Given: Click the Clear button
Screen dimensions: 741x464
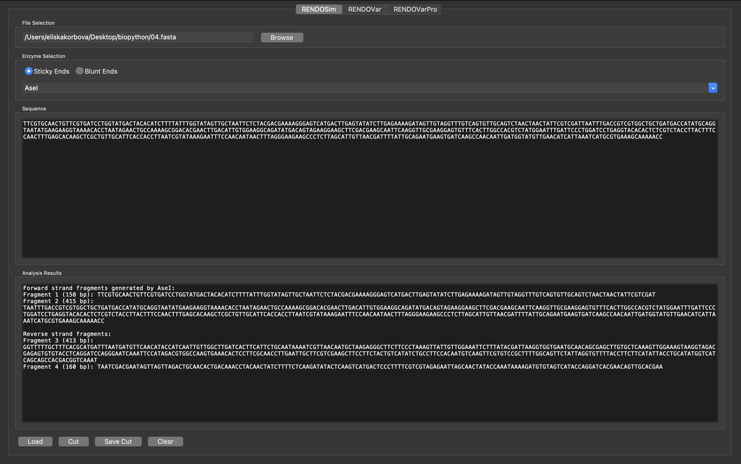Looking at the screenshot, I should click(x=165, y=441).
